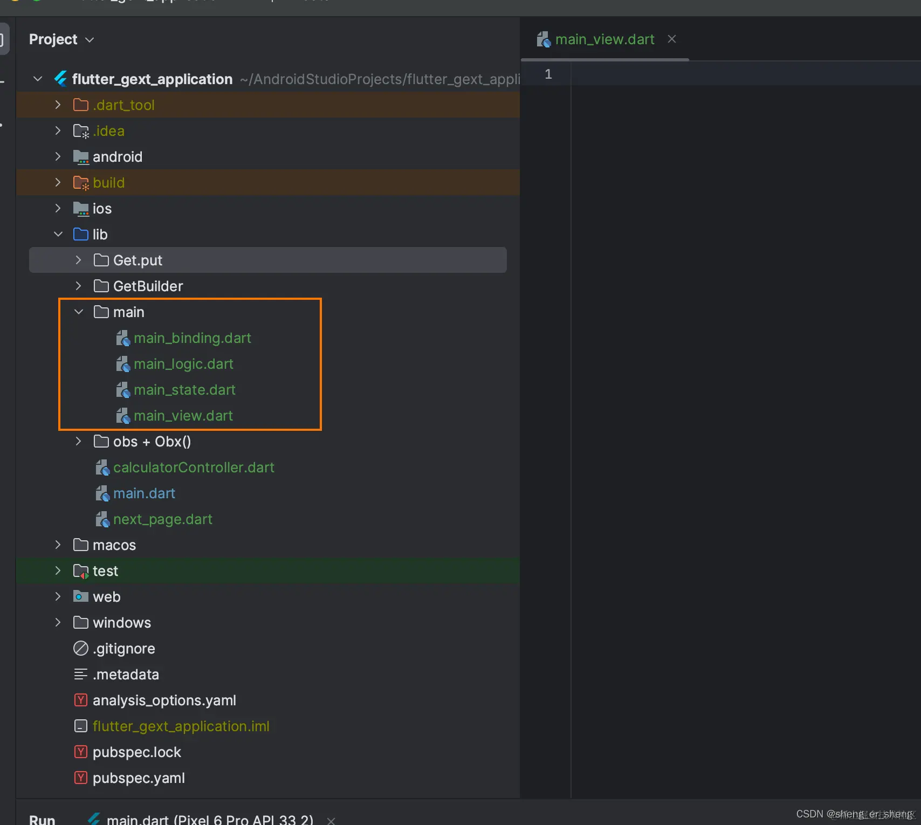Expand the .idea folder chevron
The width and height of the screenshot is (921, 825).
tap(58, 130)
